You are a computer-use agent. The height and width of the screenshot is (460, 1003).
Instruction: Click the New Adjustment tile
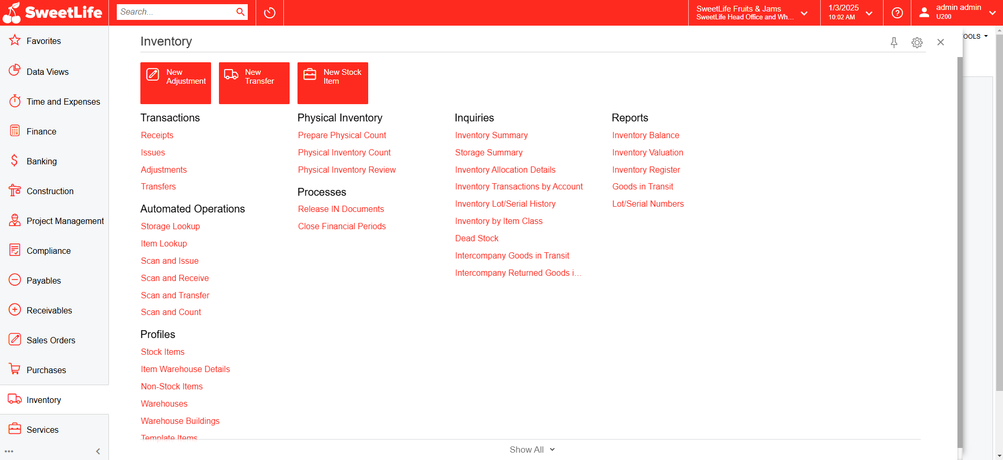(x=175, y=83)
